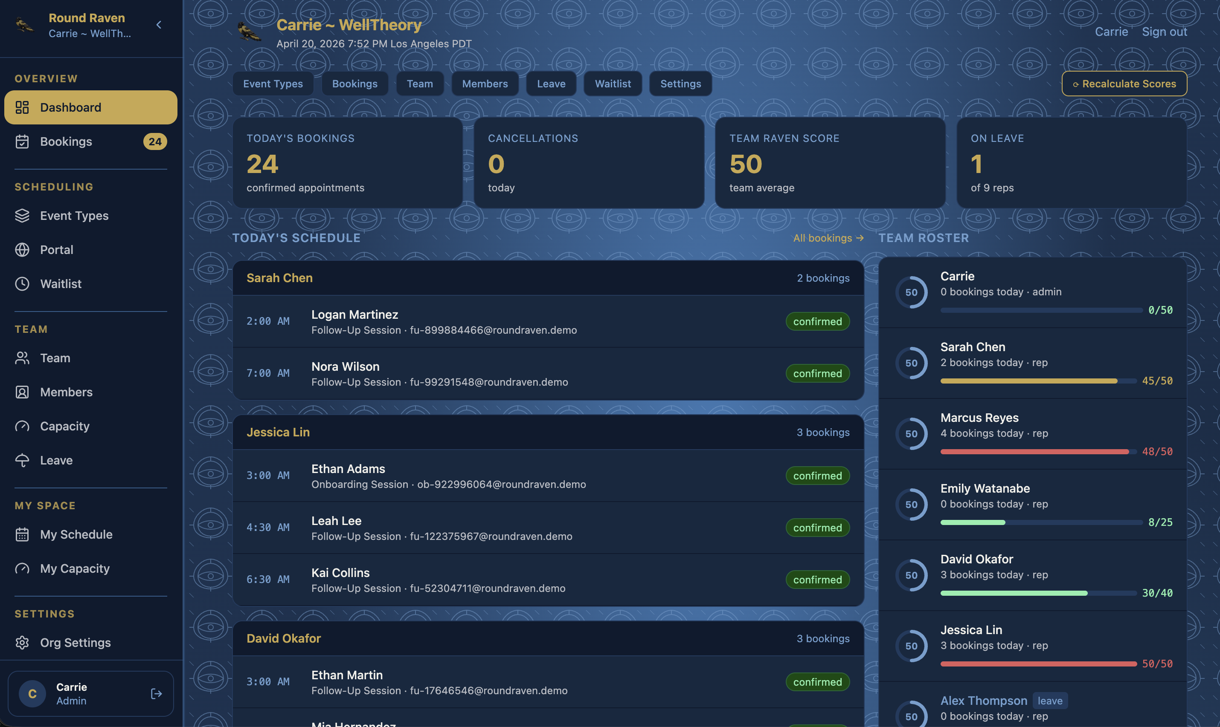Click Marcus Reyes' 48/50 capacity bar
The width and height of the screenshot is (1220, 727).
[1039, 452]
